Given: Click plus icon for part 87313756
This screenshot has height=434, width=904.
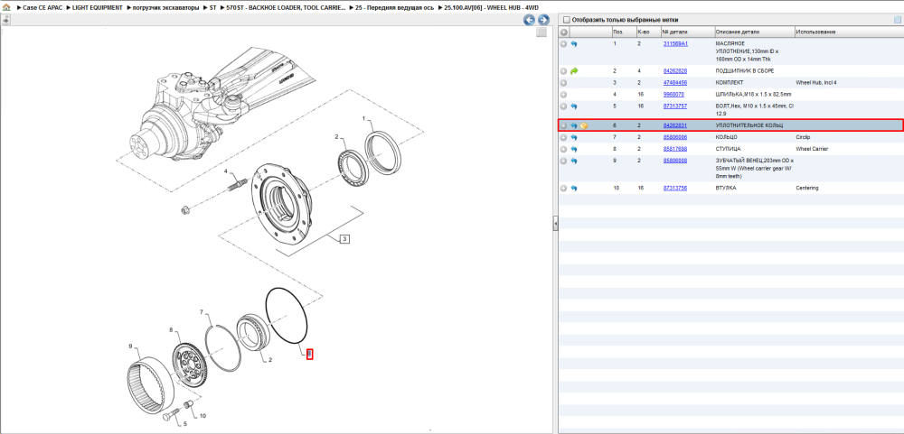Looking at the screenshot, I should pos(563,189).
